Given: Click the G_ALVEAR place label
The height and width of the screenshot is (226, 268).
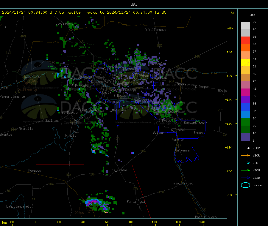Looking at the screenshot, I should 178,130.
